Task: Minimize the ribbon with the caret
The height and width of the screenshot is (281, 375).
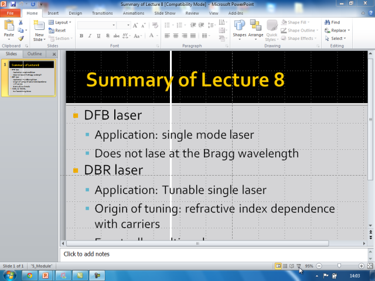Action: pos(363,13)
